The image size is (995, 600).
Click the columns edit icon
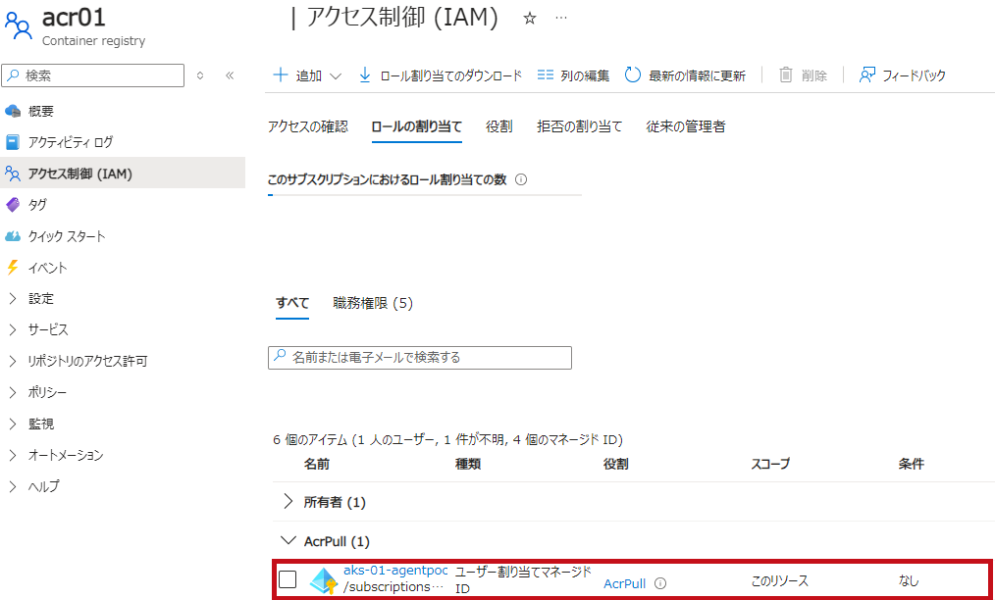546,75
